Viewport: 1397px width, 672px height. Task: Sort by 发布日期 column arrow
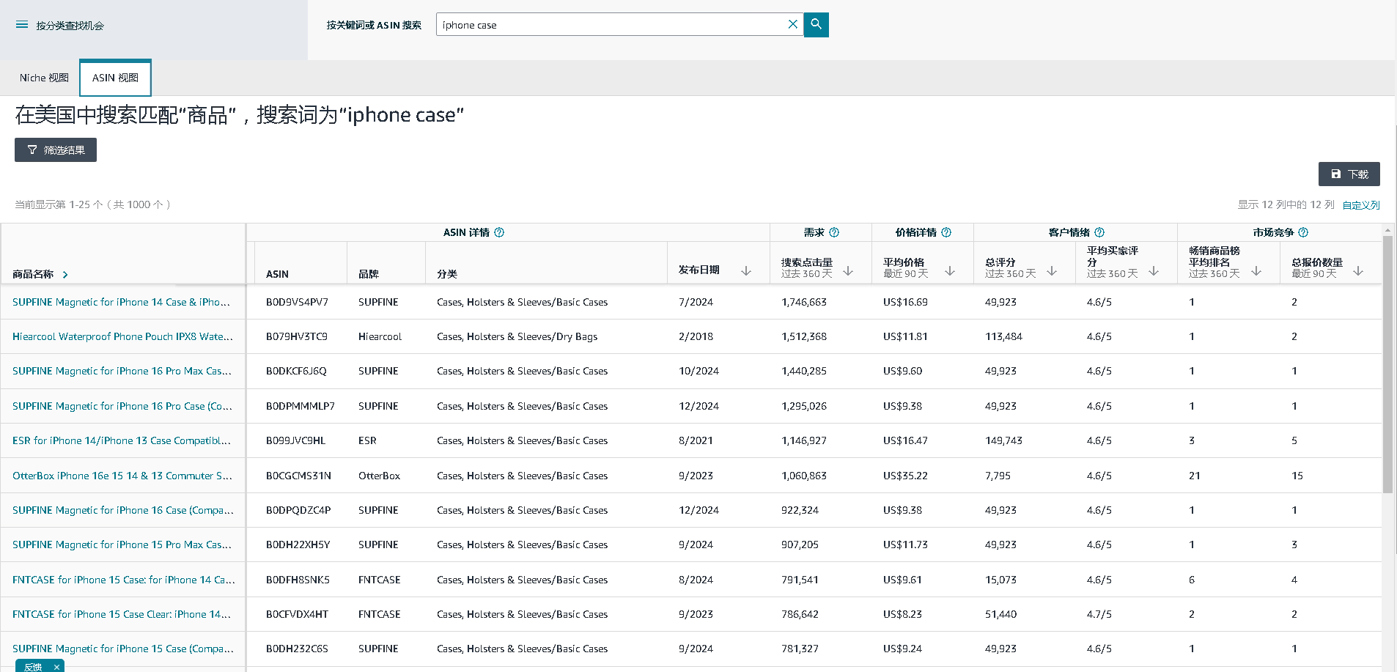(746, 271)
